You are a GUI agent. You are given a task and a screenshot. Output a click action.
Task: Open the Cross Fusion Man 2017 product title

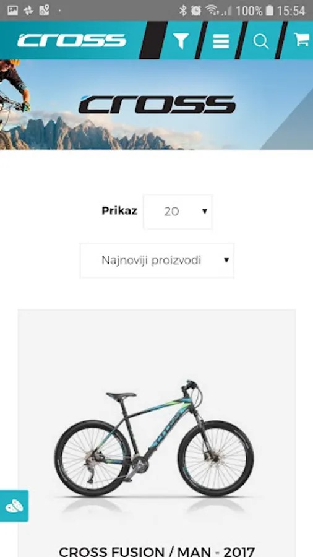tap(157, 551)
